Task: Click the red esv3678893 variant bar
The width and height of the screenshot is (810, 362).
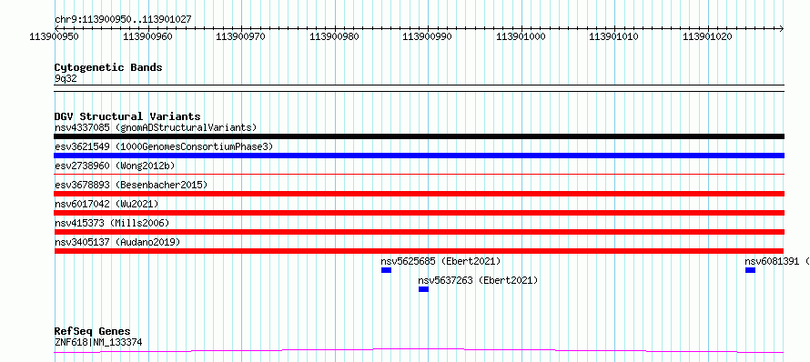Action: 420,194
